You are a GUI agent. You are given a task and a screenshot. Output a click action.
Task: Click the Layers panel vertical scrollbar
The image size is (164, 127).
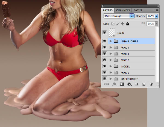[x=157, y=55]
